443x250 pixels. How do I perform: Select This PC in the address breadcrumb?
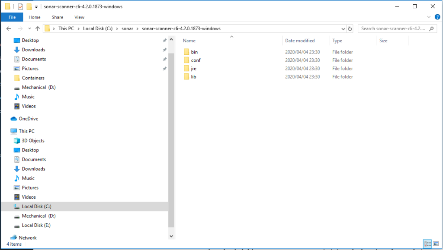click(66, 28)
